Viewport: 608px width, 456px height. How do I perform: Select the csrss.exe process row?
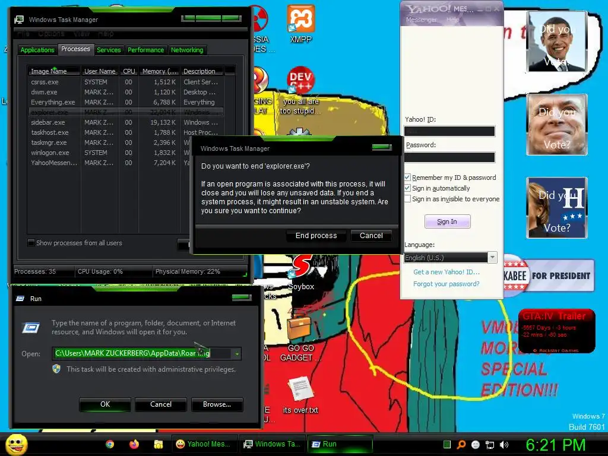[x=126, y=82]
